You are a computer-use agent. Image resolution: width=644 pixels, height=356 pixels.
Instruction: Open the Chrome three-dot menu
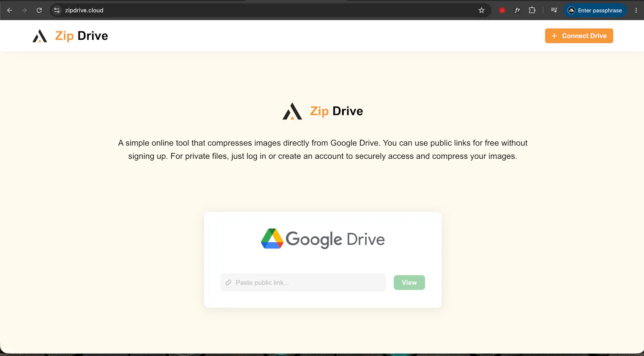click(x=636, y=10)
